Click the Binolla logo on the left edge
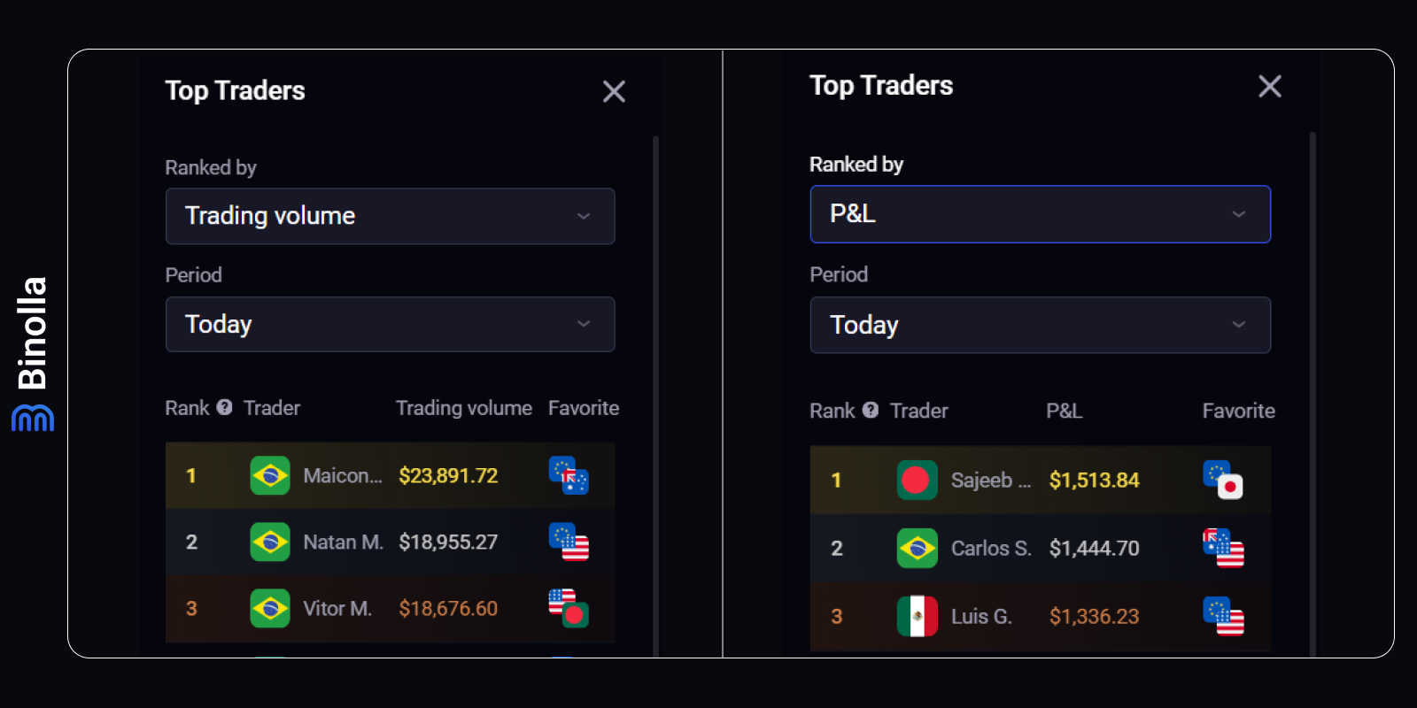The image size is (1417, 708). (x=34, y=354)
